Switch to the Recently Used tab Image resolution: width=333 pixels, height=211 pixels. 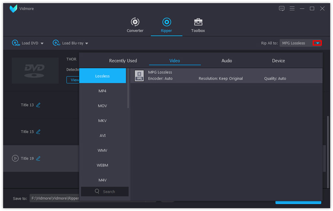pos(123,61)
